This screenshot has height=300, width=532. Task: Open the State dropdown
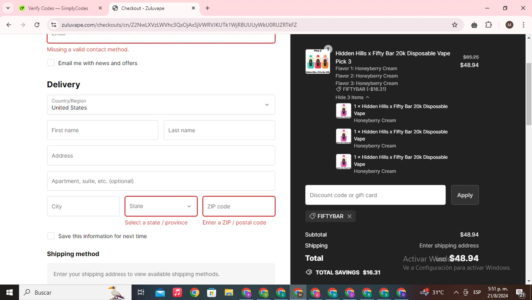161,206
